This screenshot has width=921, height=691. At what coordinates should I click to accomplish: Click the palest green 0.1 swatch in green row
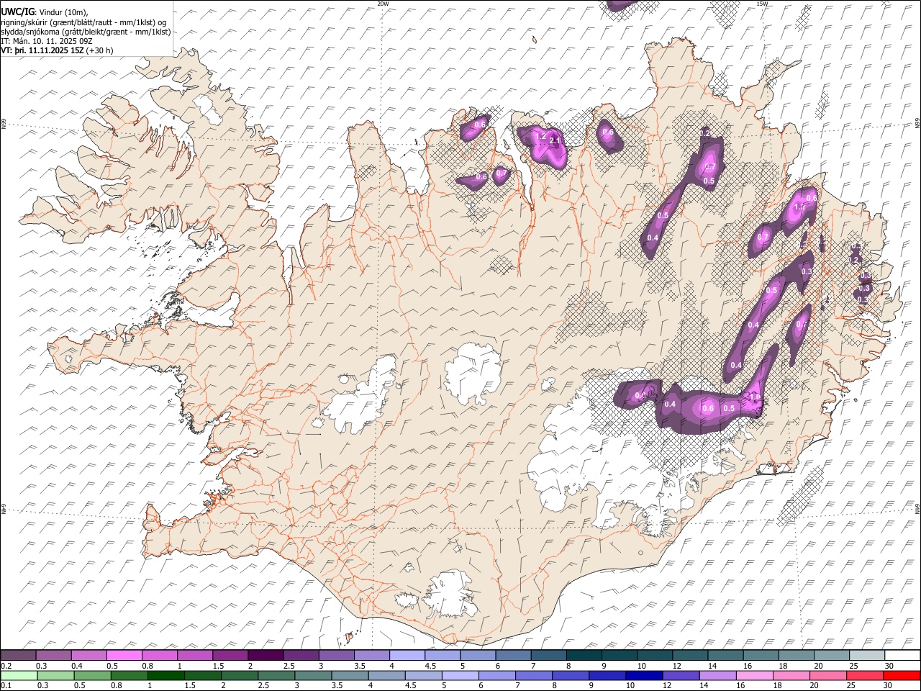point(19,675)
